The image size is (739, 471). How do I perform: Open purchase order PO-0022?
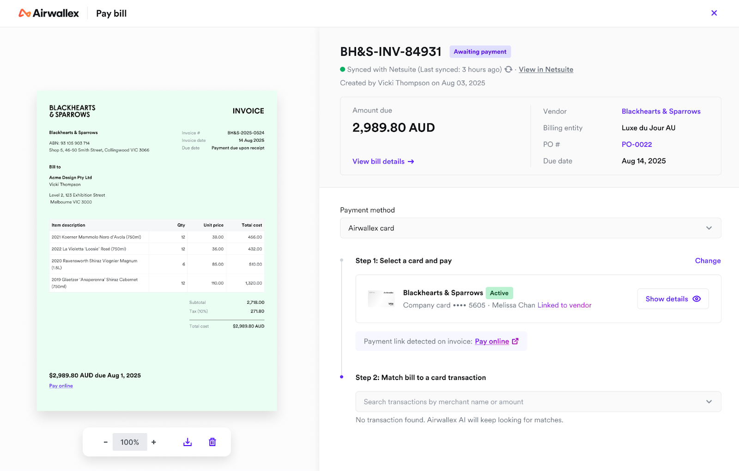(x=636, y=145)
